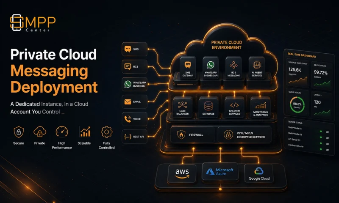Select the Email envelope icon
The width and height of the screenshot is (339, 203).
tap(128, 101)
